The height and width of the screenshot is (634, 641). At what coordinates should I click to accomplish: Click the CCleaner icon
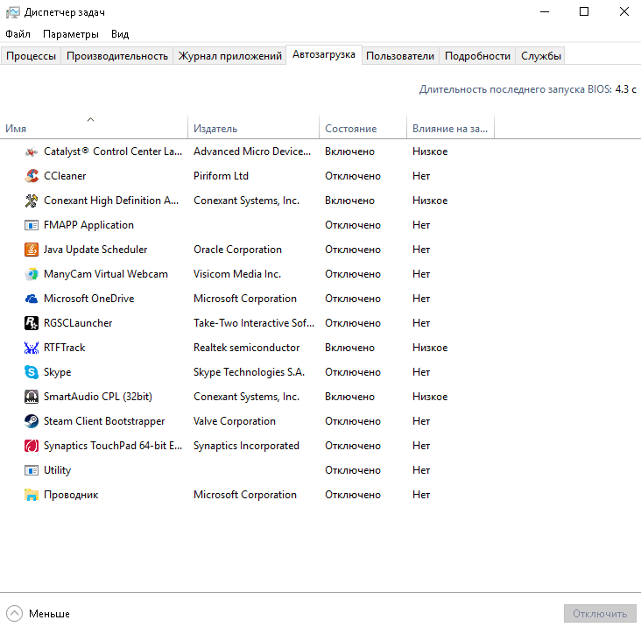pyautogui.click(x=32, y=176)
